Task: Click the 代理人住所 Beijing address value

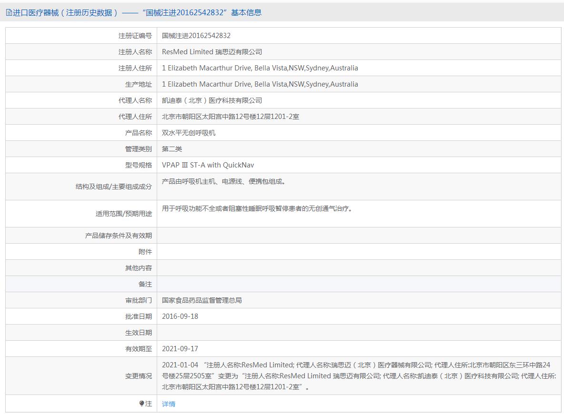Action: pyautogui.click(x=231, y=117)
